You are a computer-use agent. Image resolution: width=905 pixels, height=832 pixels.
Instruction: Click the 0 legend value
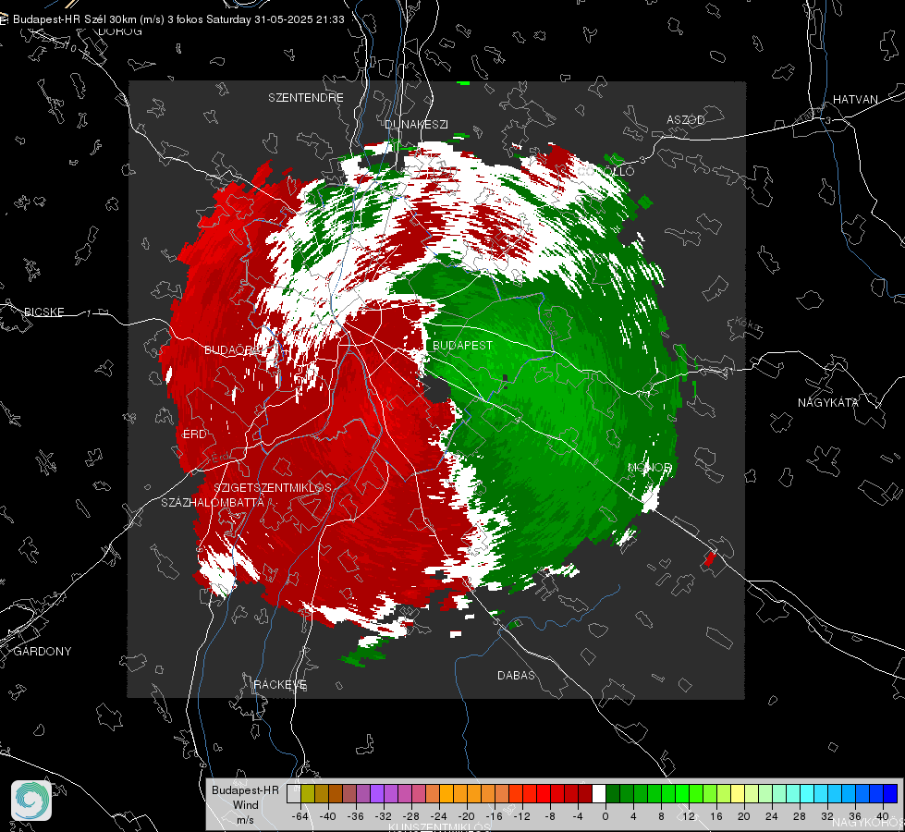(605, 816)
